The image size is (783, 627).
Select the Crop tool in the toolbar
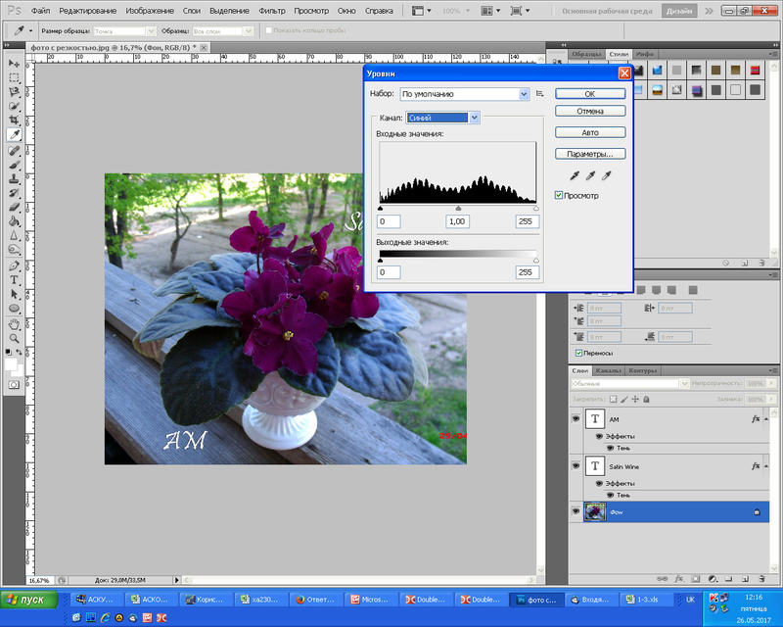pyautogui.click(x=15, y=120)
